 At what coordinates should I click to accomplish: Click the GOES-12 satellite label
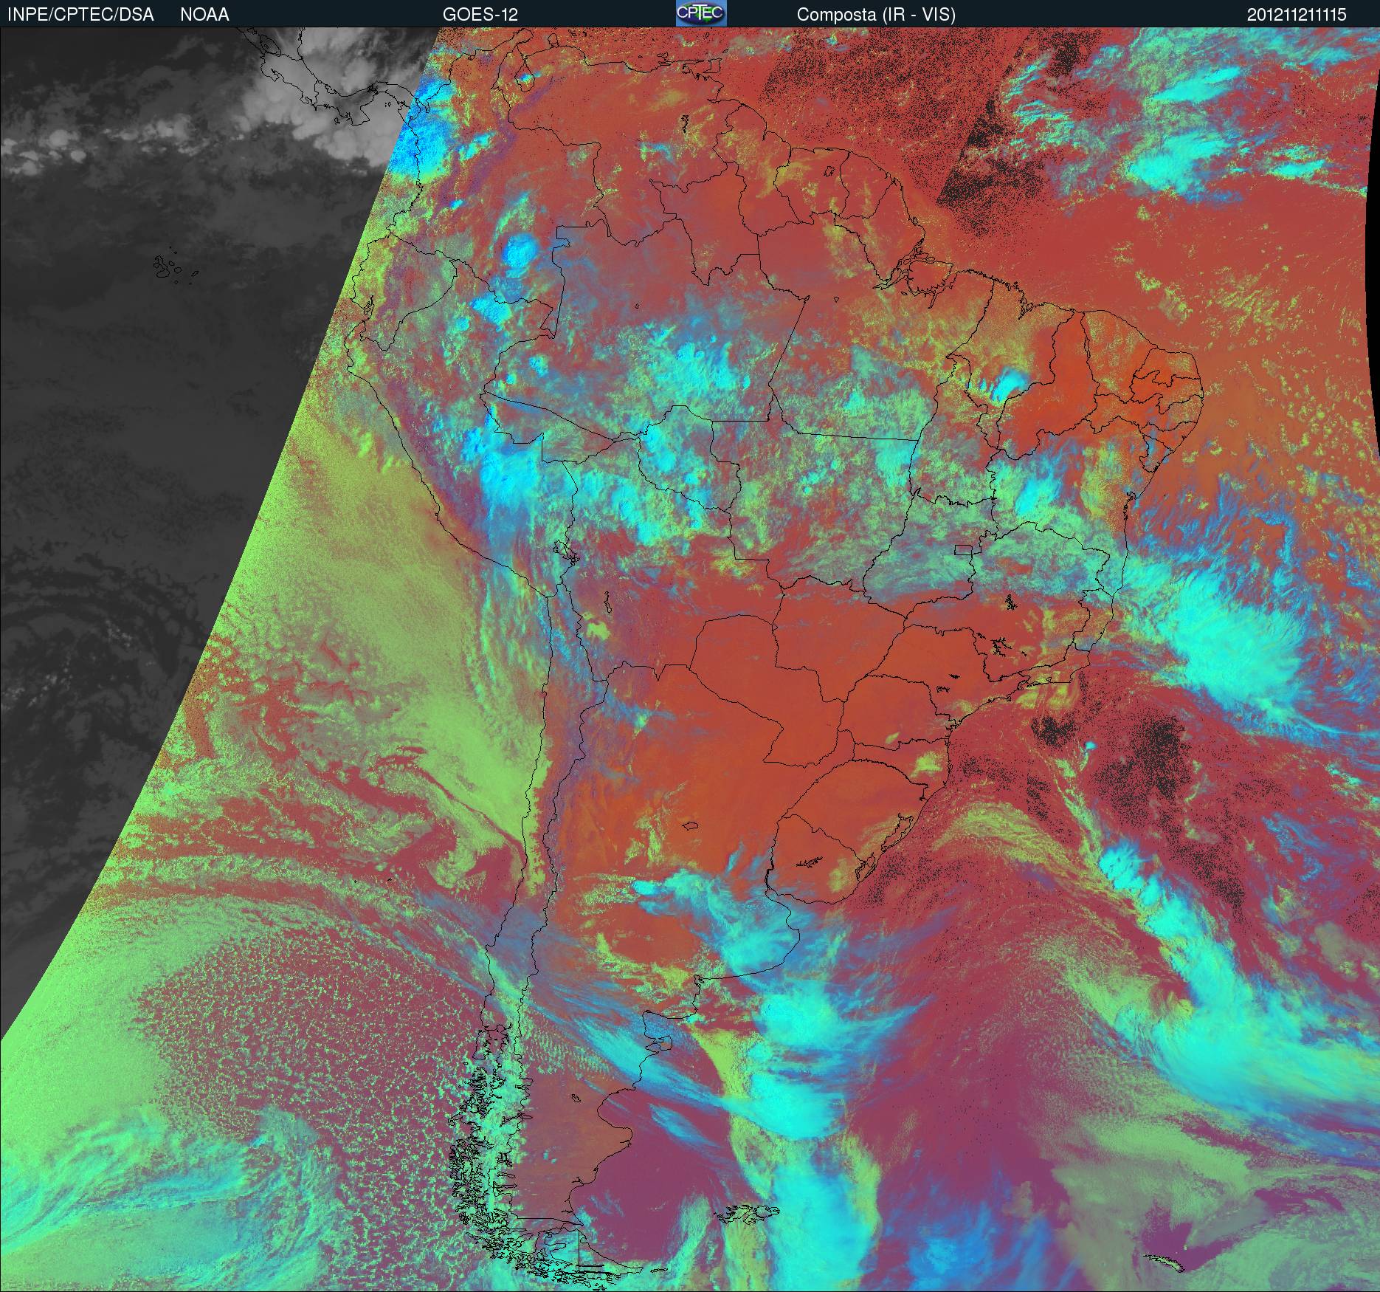click(480, 15)
